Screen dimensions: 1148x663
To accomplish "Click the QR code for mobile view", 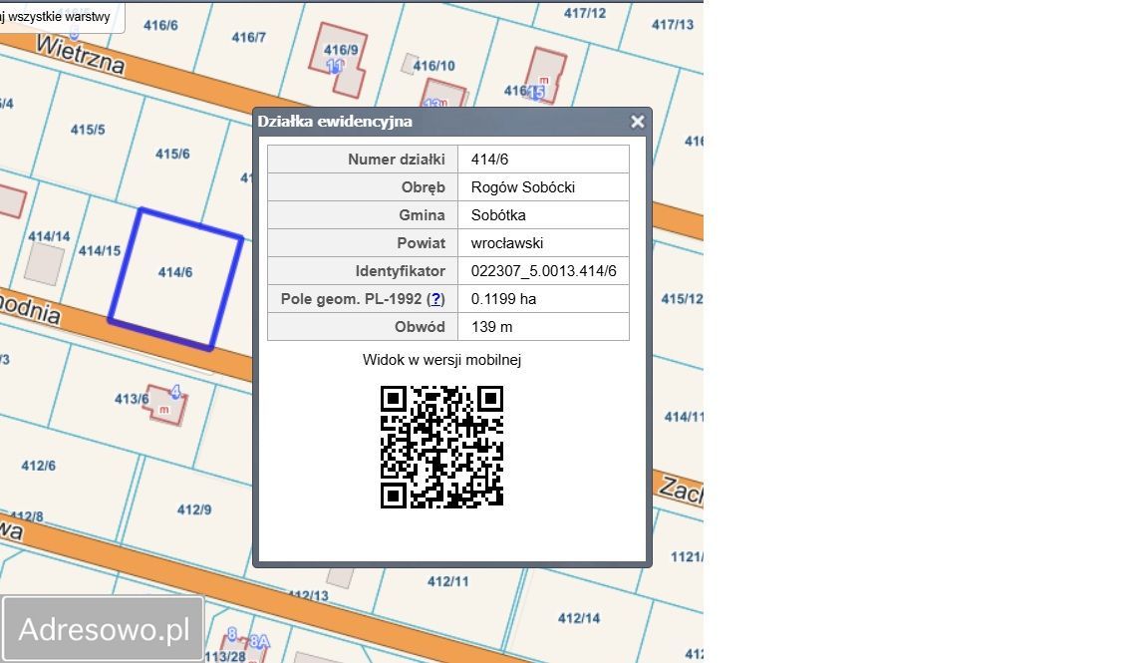I will [441, 447].
